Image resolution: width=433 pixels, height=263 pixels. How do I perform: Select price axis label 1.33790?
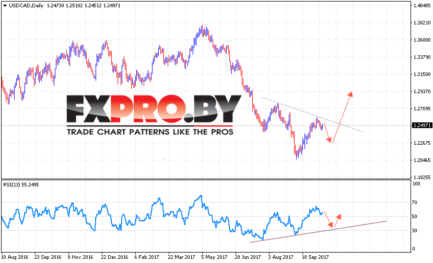(422, 57)
